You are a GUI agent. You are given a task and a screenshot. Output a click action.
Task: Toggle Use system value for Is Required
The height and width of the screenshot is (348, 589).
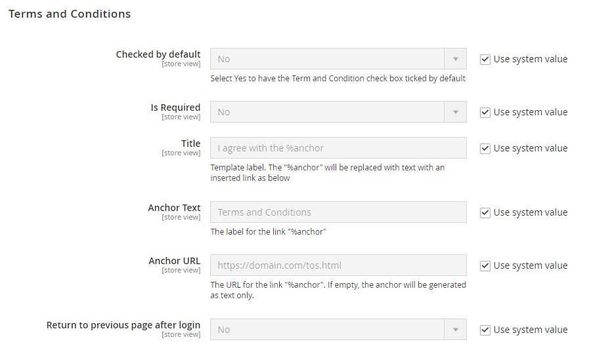[x=485, y=112]
